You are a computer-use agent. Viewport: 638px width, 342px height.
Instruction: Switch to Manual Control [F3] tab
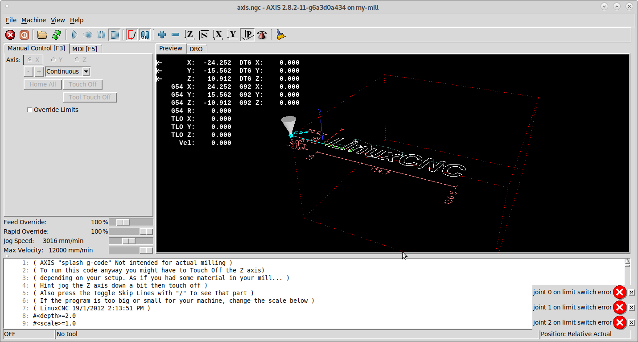point(36,48)
